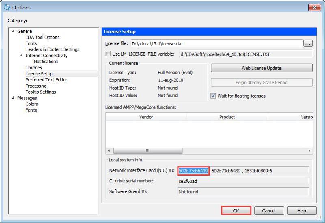Open Tooltip Settings category

click(x=41, y=92)
